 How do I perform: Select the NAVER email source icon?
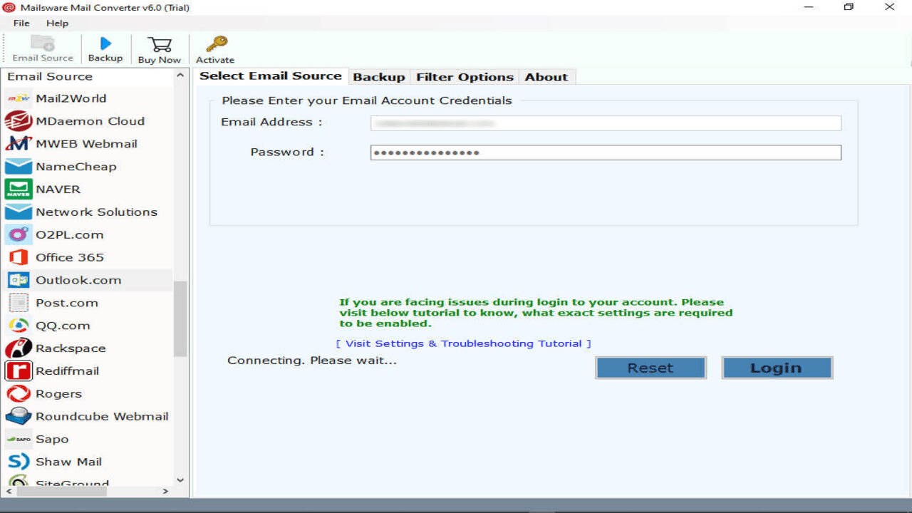pos(18,189)
